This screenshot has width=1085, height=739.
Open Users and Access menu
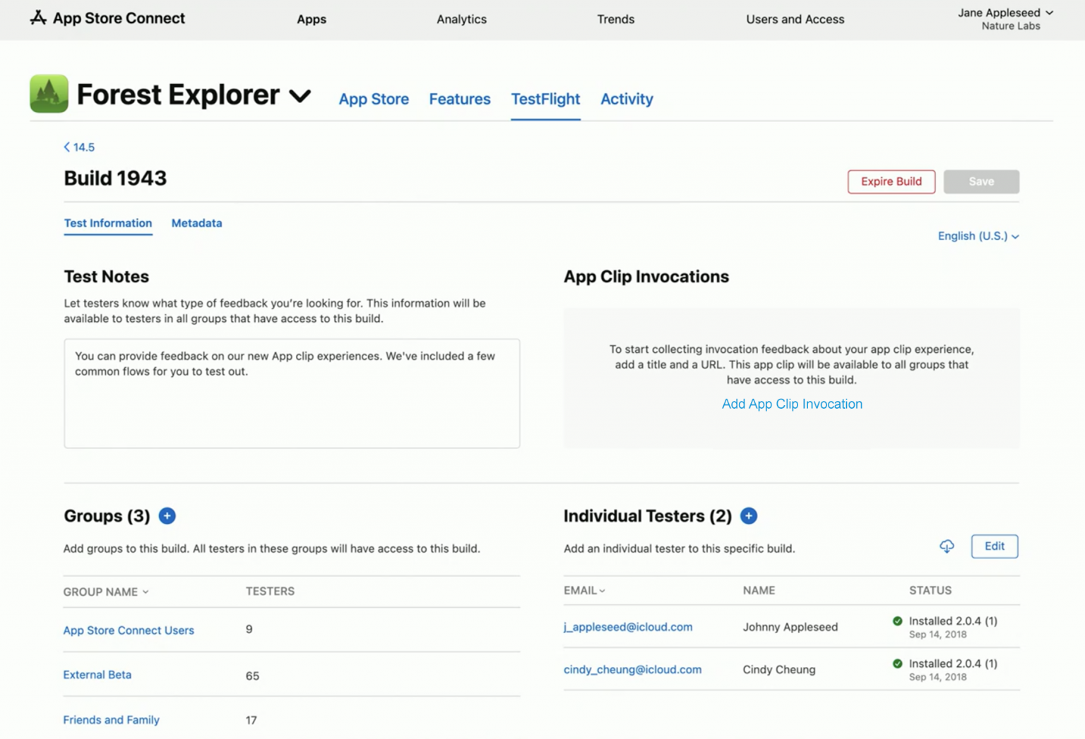tap(795, 19)
